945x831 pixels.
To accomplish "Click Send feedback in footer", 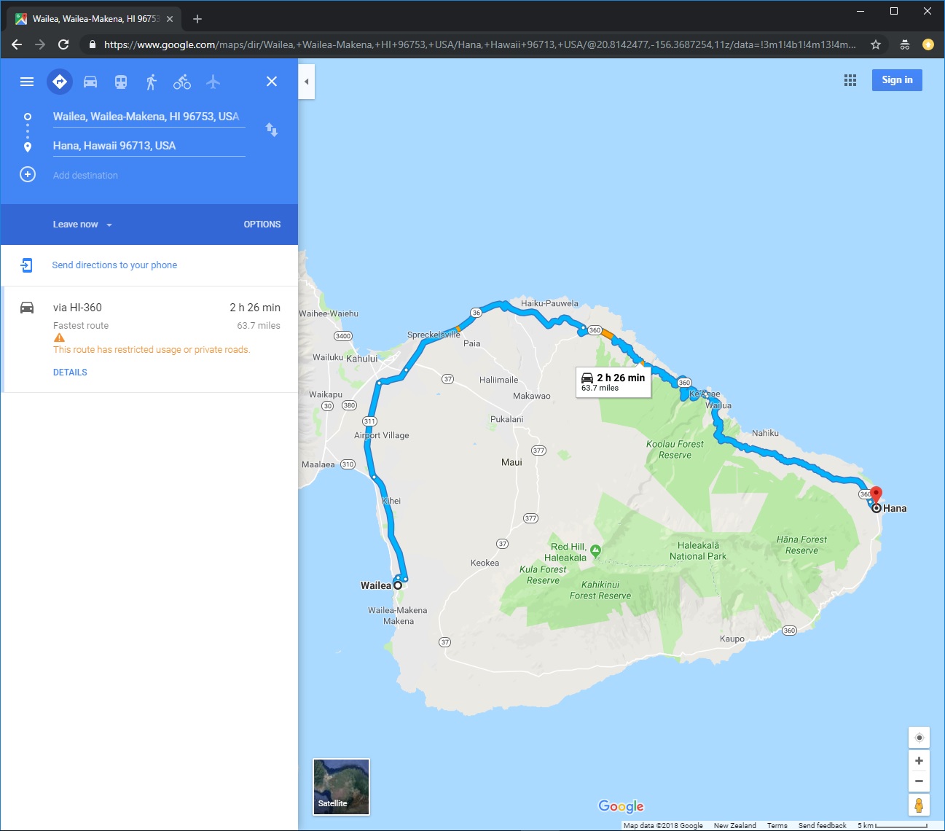I will click(823, 826).
